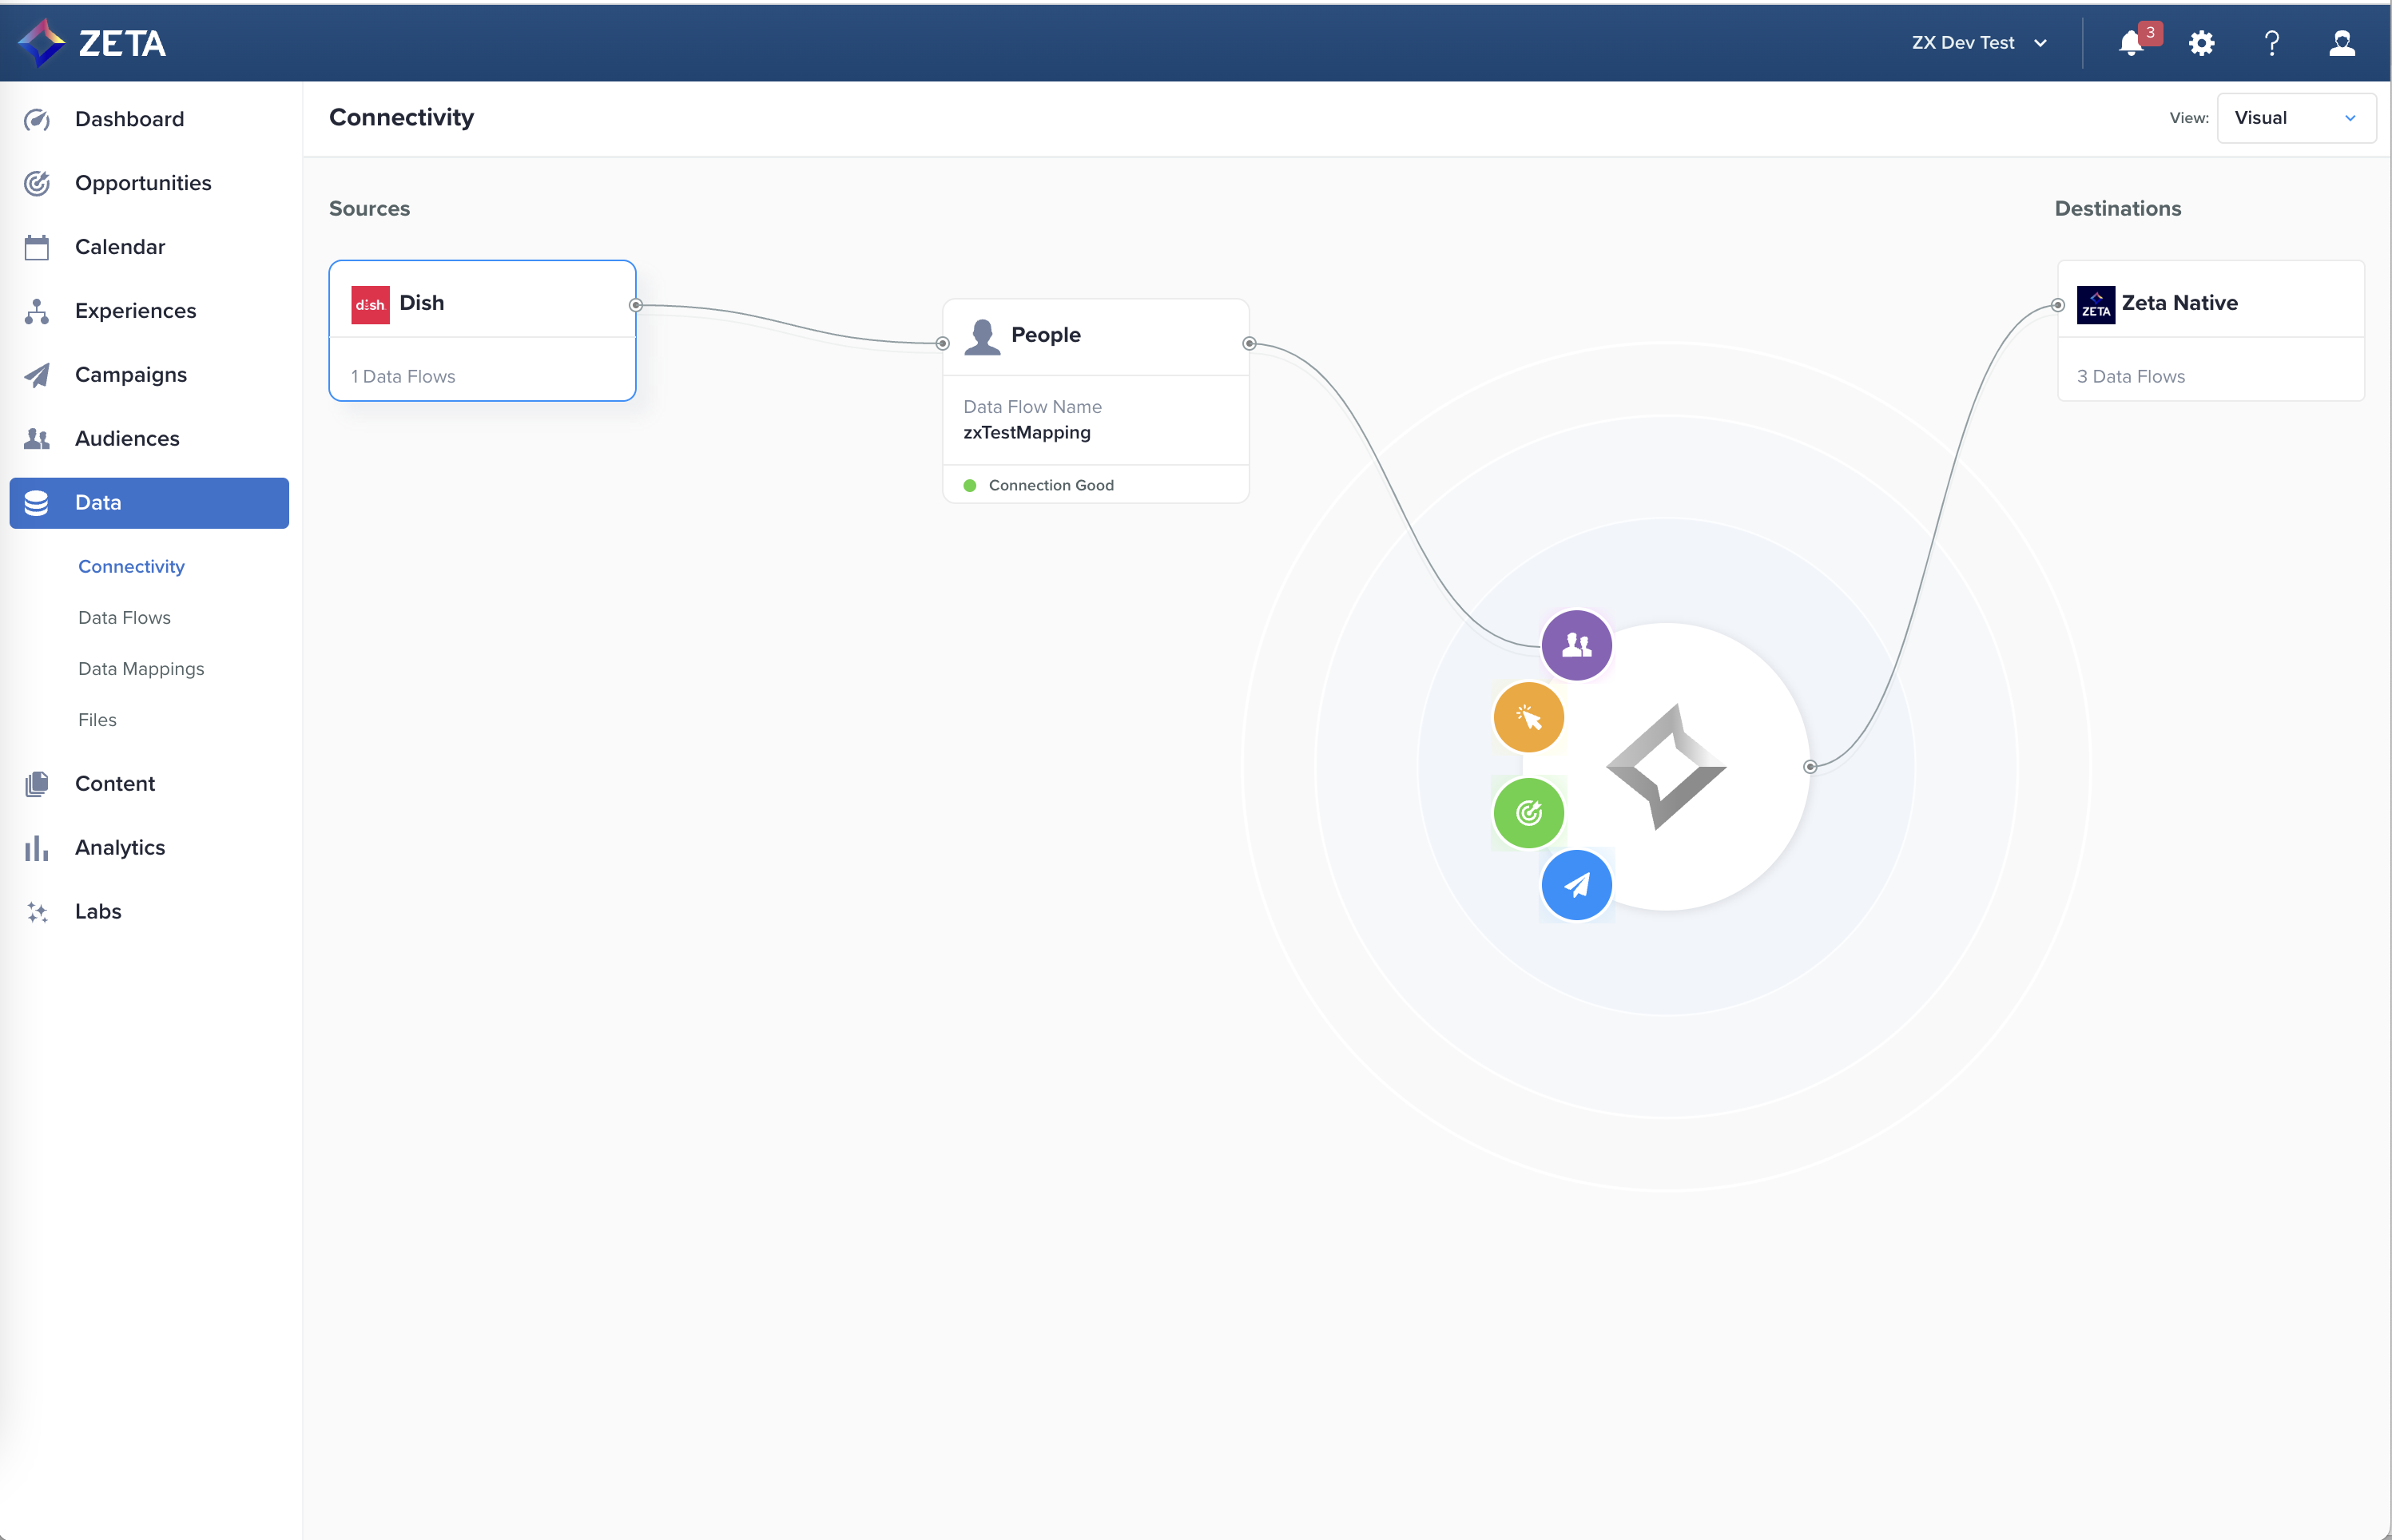Screen dimensions: 2392x1540
Task: Collapse the Data section in the sidebar
Action: pos(149,503)
